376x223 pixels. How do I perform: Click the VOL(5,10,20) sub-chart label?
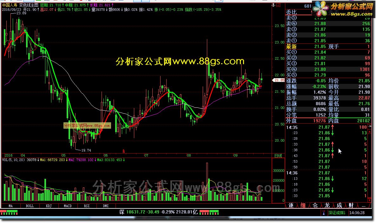click(13, 160)
